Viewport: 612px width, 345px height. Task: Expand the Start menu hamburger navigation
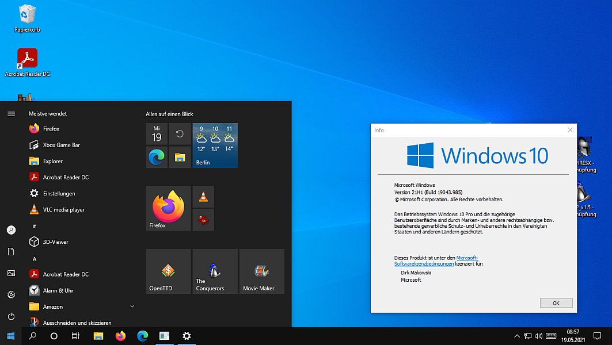click(12, 114)
